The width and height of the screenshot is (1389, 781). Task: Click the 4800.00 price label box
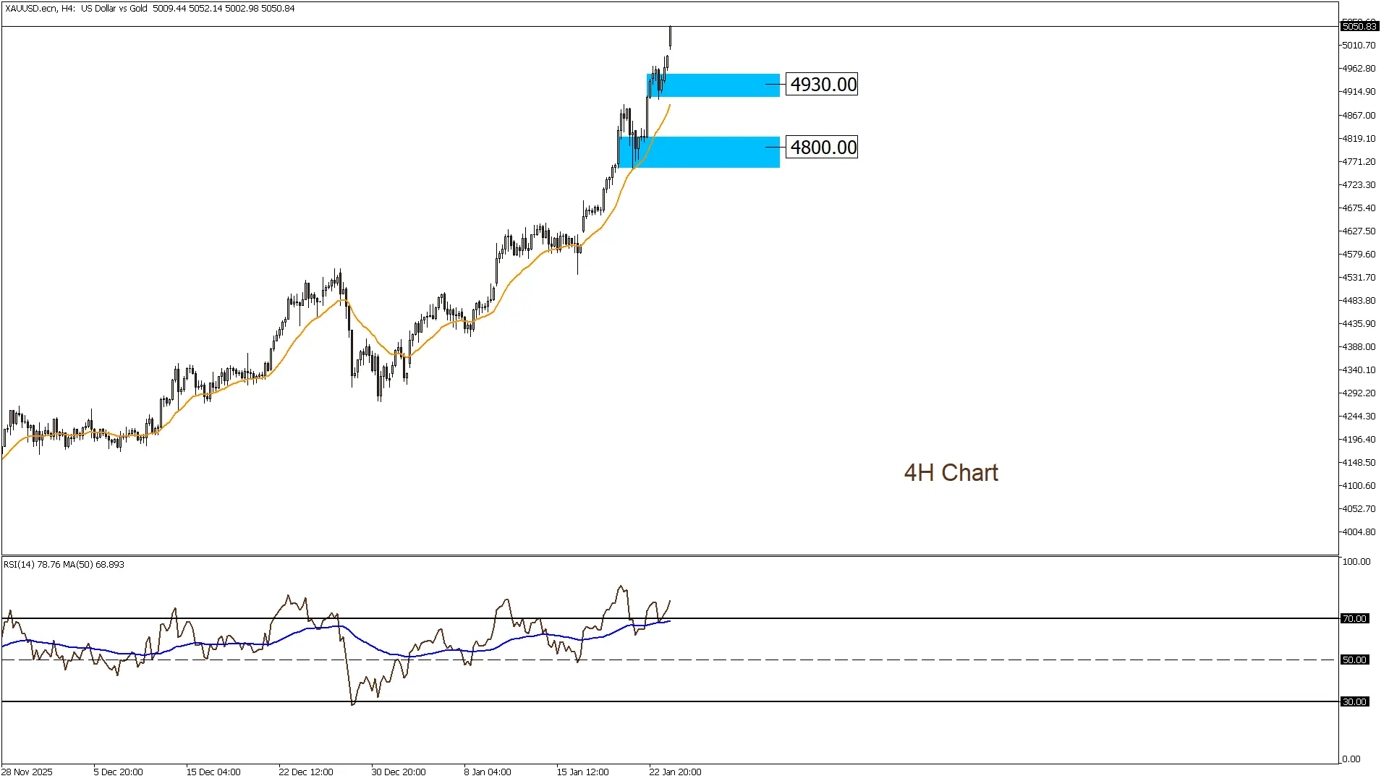point(823,148)
